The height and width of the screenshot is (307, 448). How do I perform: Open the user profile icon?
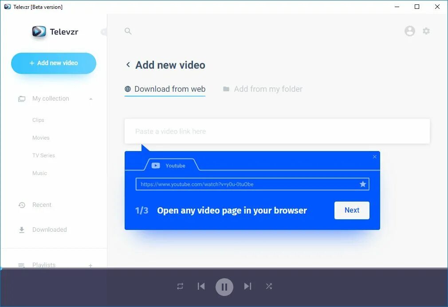point(409,31)
